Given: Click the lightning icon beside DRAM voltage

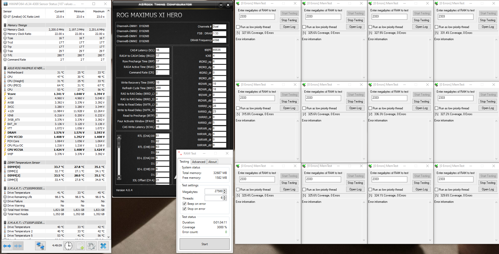Looking at the screenshot, I should (5, 133).
